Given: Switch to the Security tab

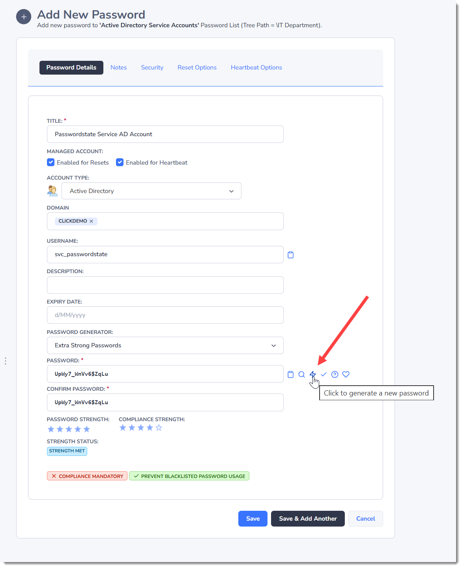Looking at the screenshot, I should click(152, 67).
